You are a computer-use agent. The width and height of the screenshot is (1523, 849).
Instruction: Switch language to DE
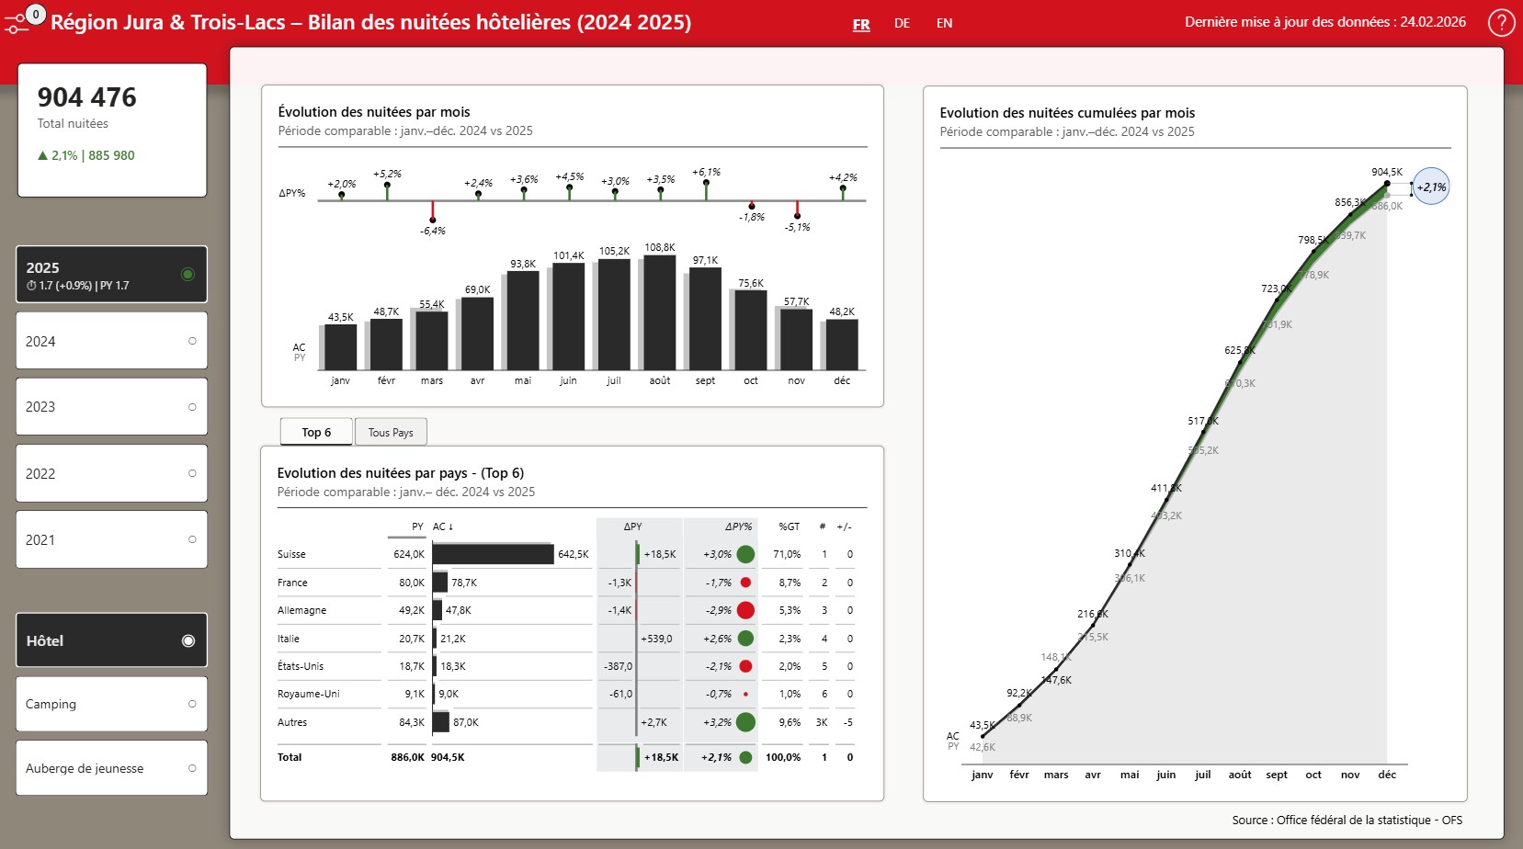(902, 23)
